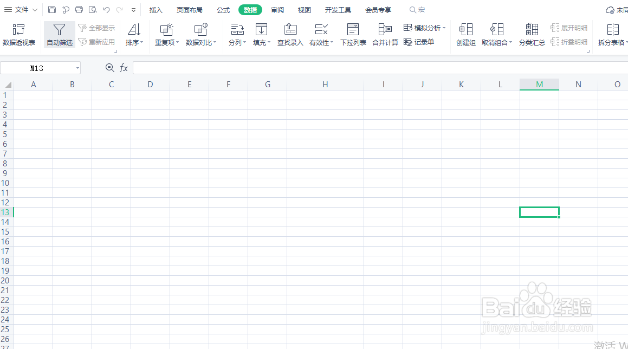
Task: Select column H header
Action: (325, 85)
